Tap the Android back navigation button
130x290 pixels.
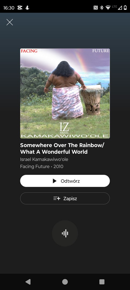(x=28, y=282)
